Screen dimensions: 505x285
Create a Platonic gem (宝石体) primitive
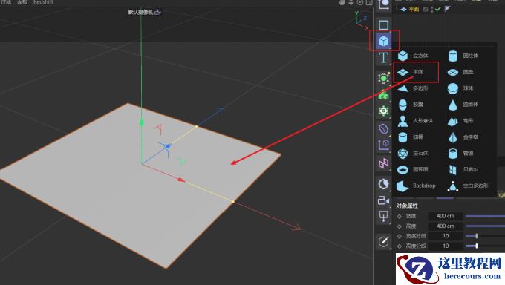[413, 154]
